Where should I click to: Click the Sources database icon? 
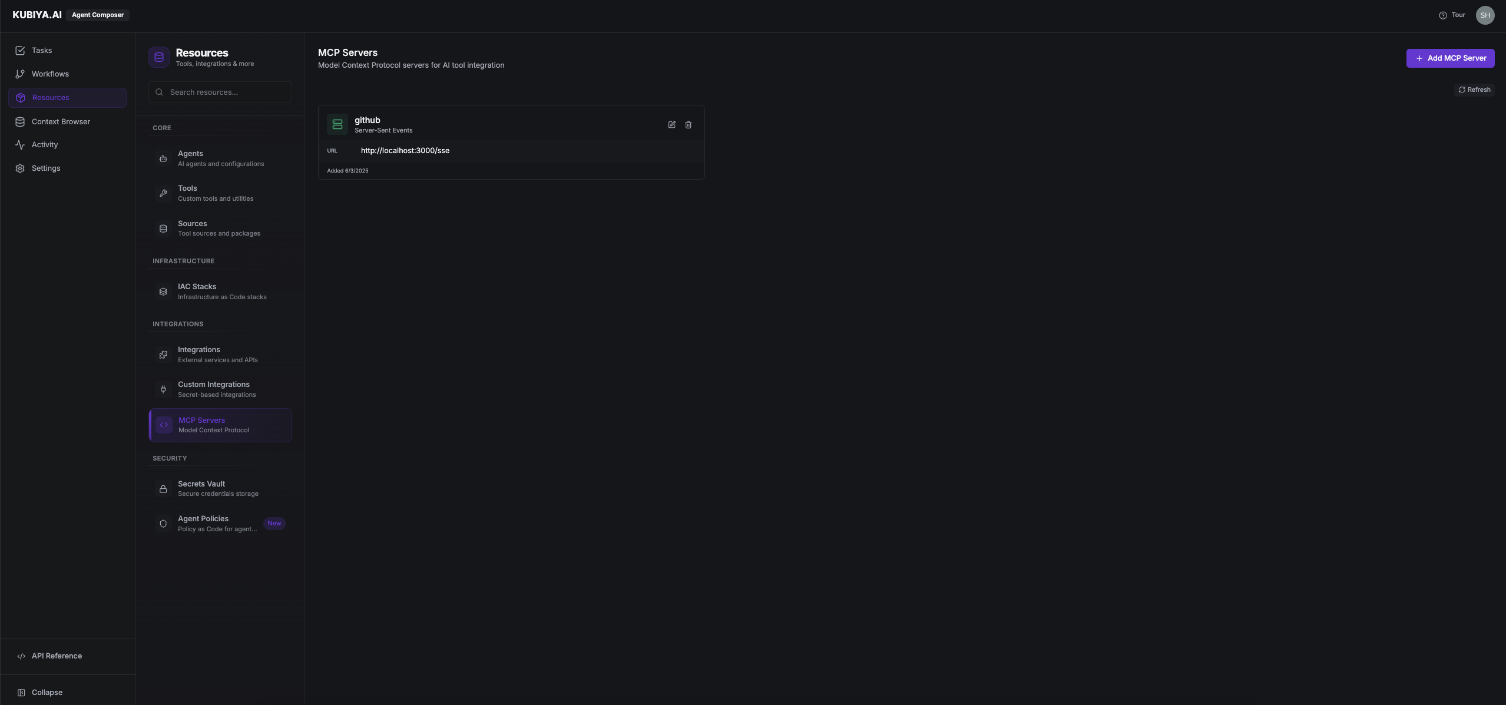(x=163, y=229)
